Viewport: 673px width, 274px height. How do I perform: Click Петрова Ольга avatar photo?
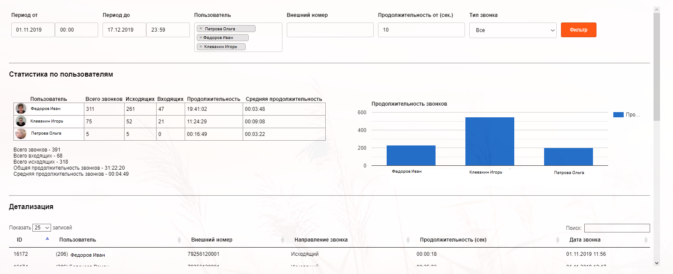click(21, 134)
